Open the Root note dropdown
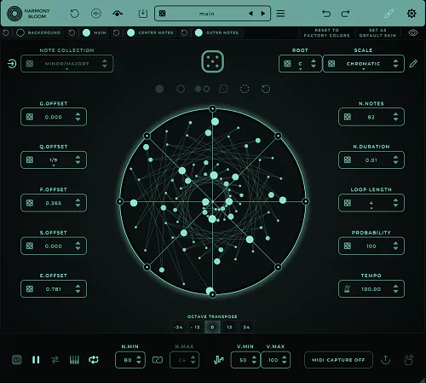426x383 pixels. 300,64
